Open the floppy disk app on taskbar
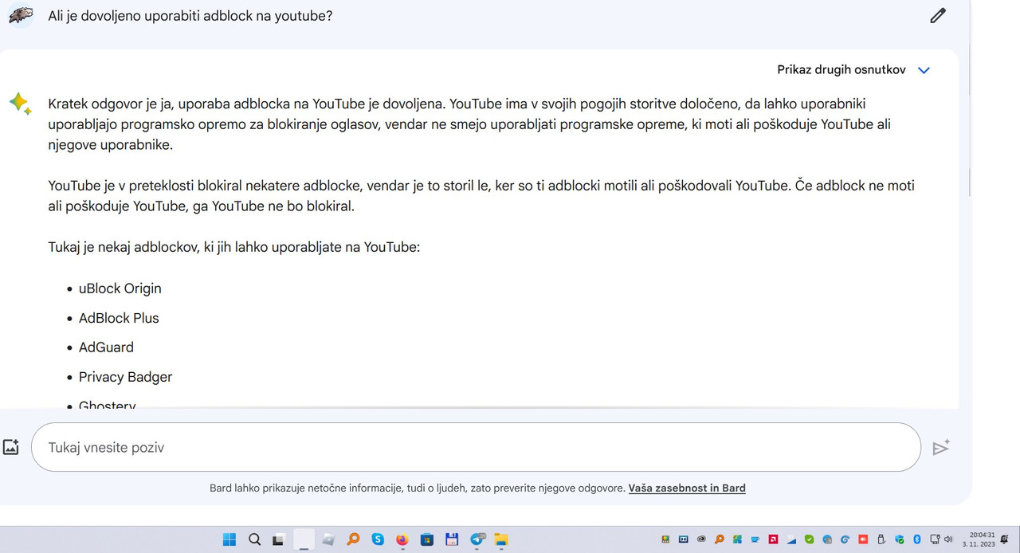Viewport: 1020px width, 553px height. click(452, 539)
